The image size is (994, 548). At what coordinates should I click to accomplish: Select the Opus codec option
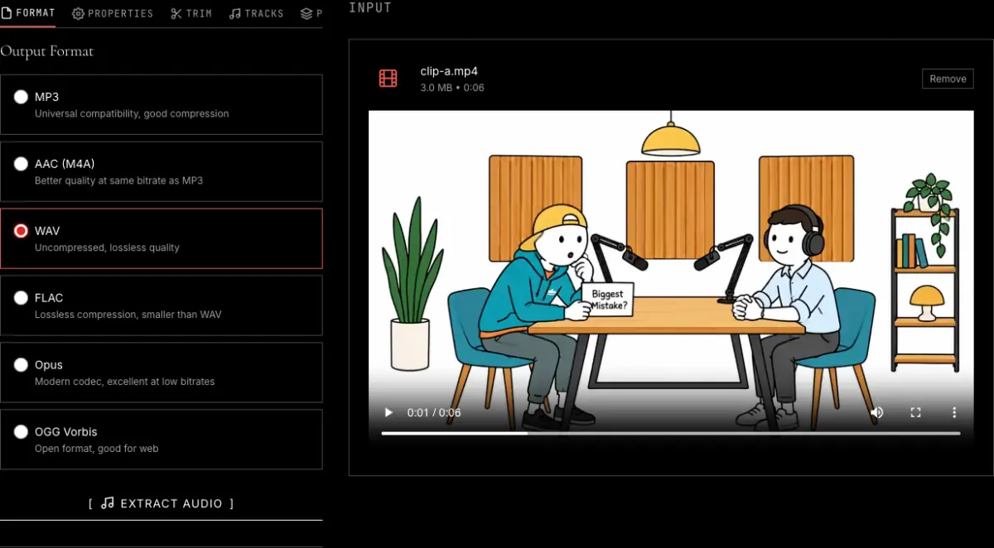pos(161,373)
